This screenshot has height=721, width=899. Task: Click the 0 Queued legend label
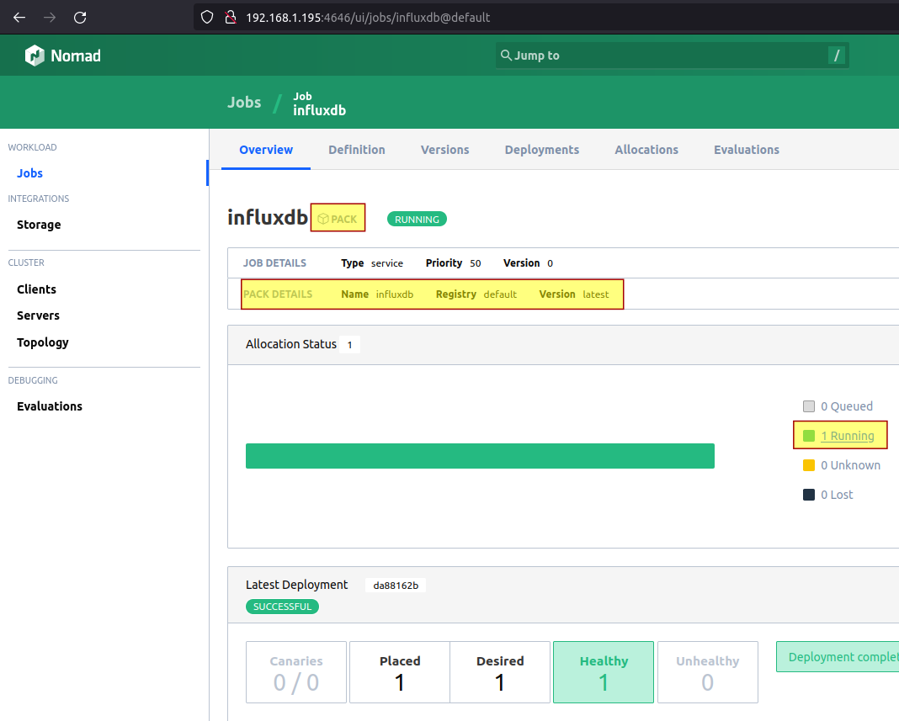point(847,406)
